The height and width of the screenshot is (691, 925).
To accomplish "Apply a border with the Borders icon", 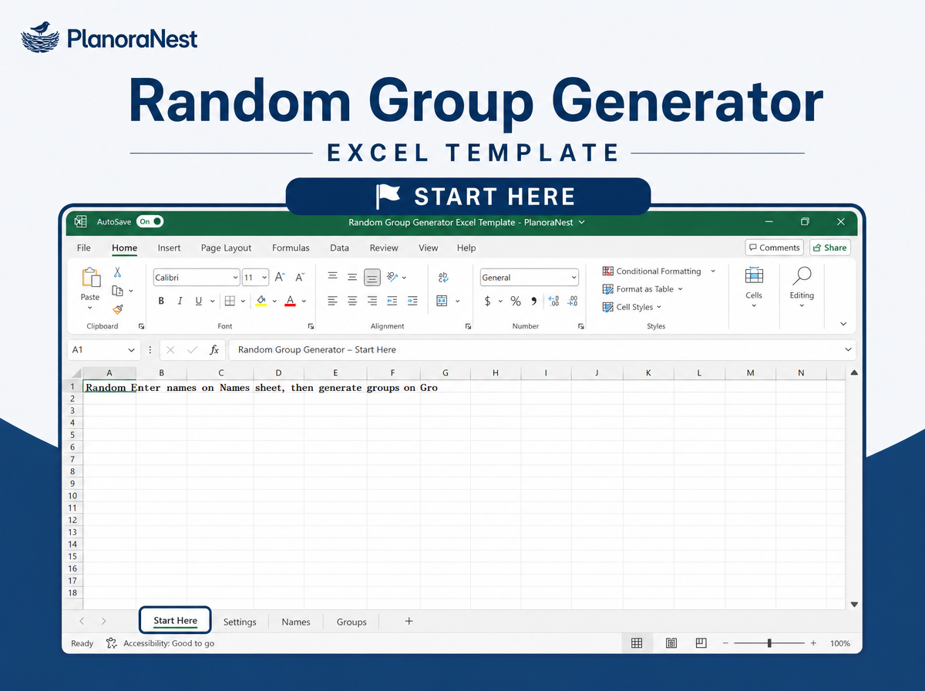I will click(x=230, y=301).
